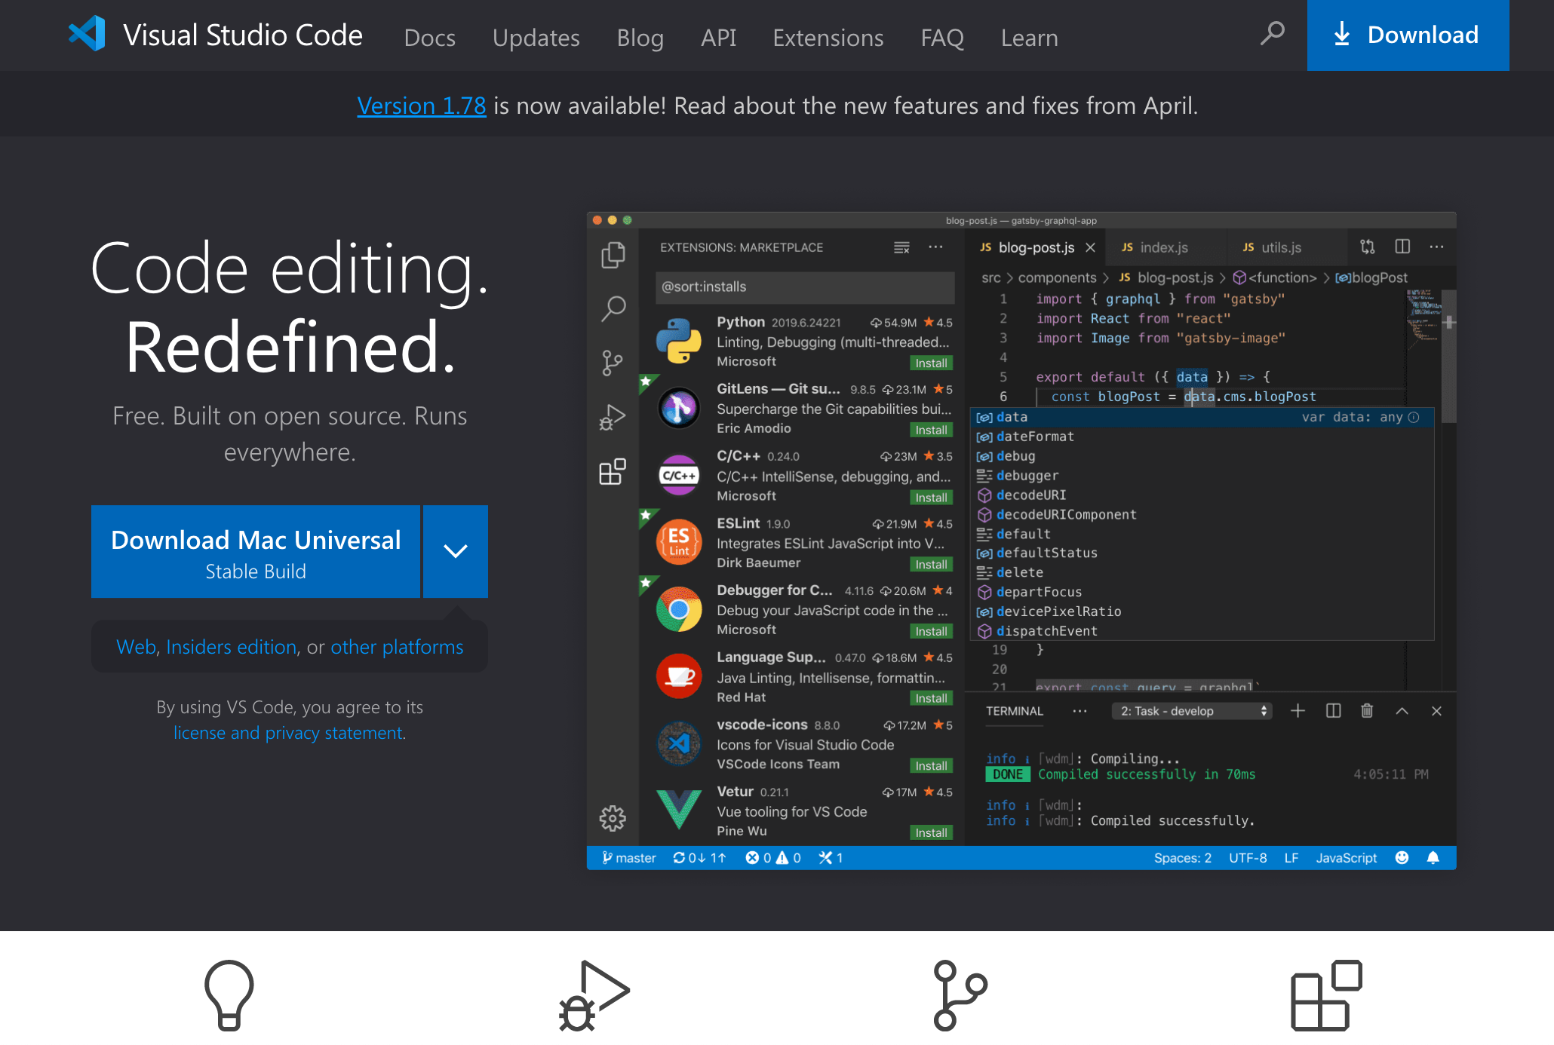Click the large extensions feature icon below the hero

[x=1326, y=995]
